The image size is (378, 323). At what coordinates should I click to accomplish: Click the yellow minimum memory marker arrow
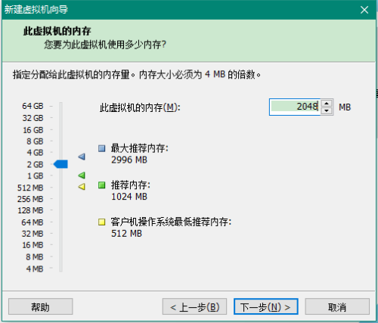pos(82,187)
